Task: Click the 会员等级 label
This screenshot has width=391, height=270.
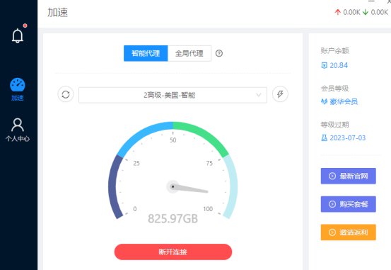Action: click(334, 89)
